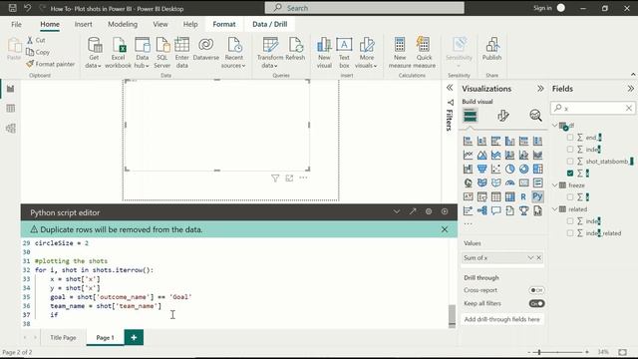
Task: Open Model view in left sidebar
Action: point(11,129)
